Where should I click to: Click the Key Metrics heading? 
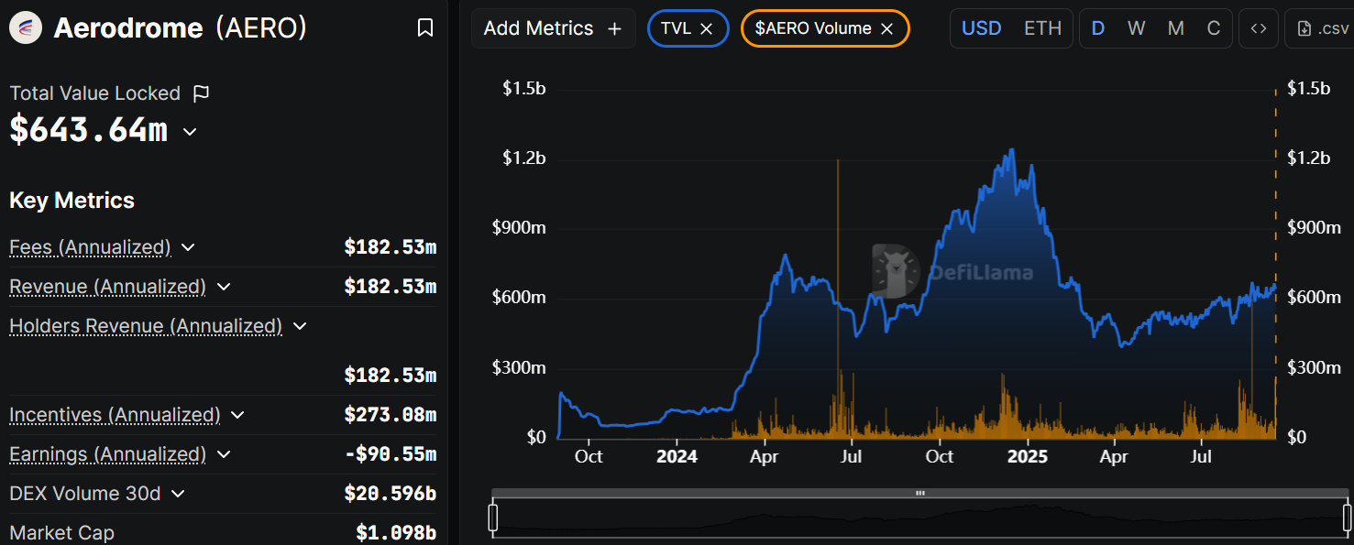click(72, 201)
